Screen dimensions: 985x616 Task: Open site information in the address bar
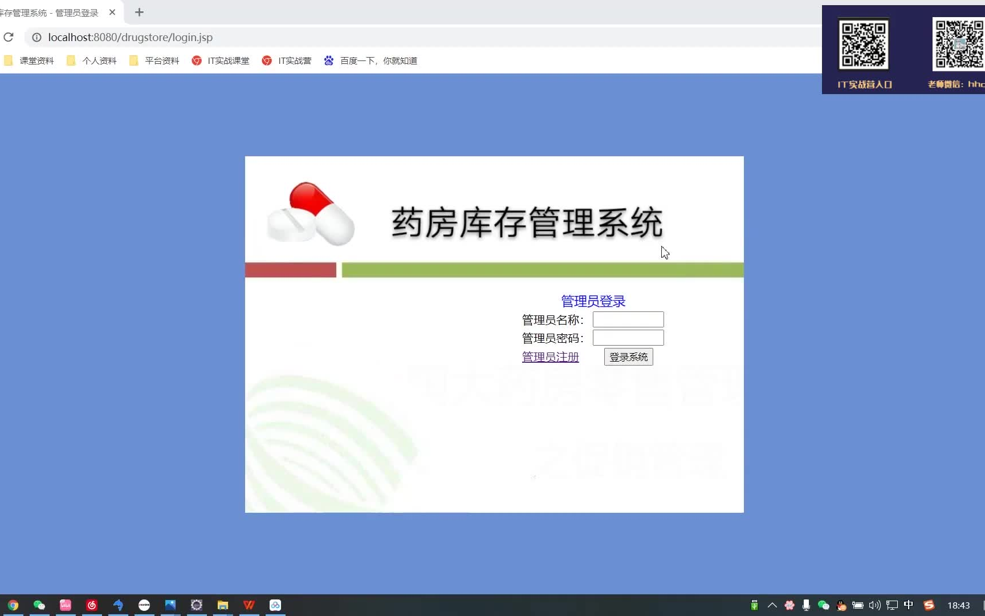click(36, 37)
